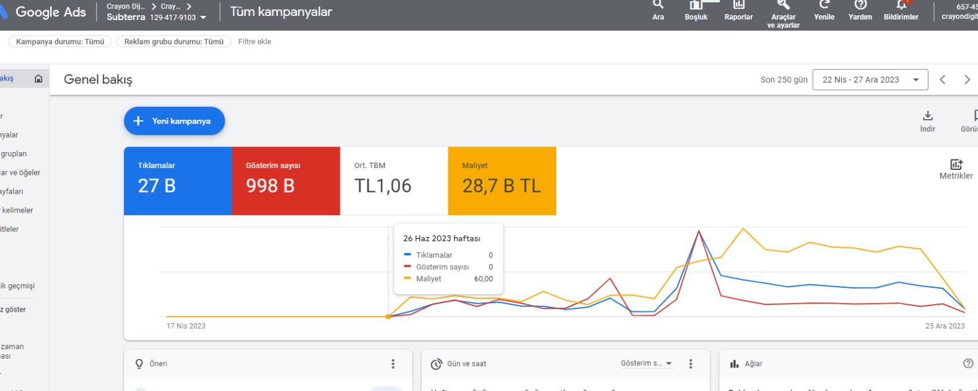Screen dimensions: 978x391
Task: Click the home icon in sidebar
Action: click(39, 79)
